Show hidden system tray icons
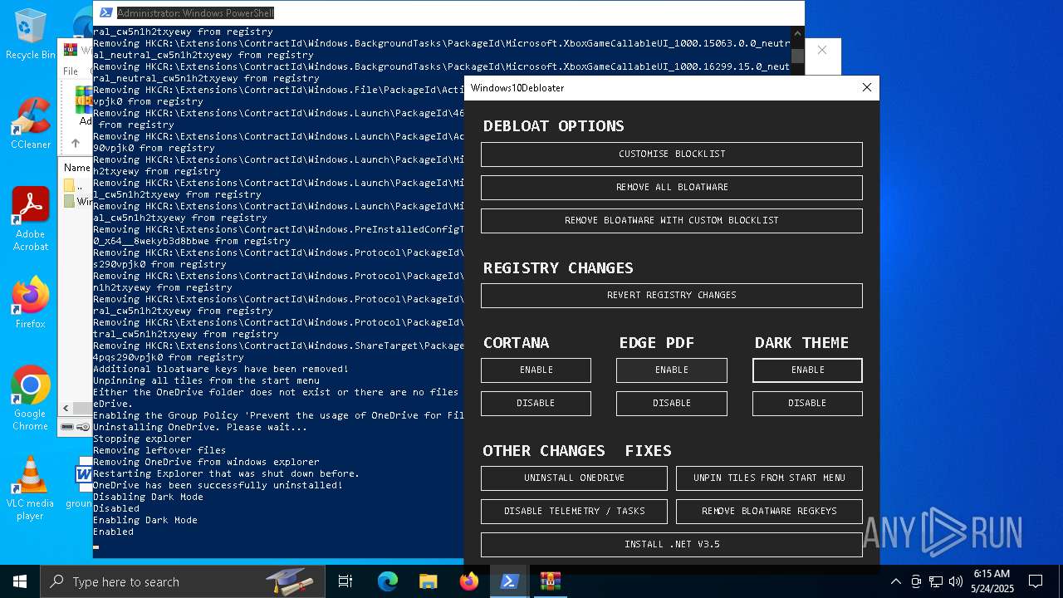 click(x=895, y=581)
